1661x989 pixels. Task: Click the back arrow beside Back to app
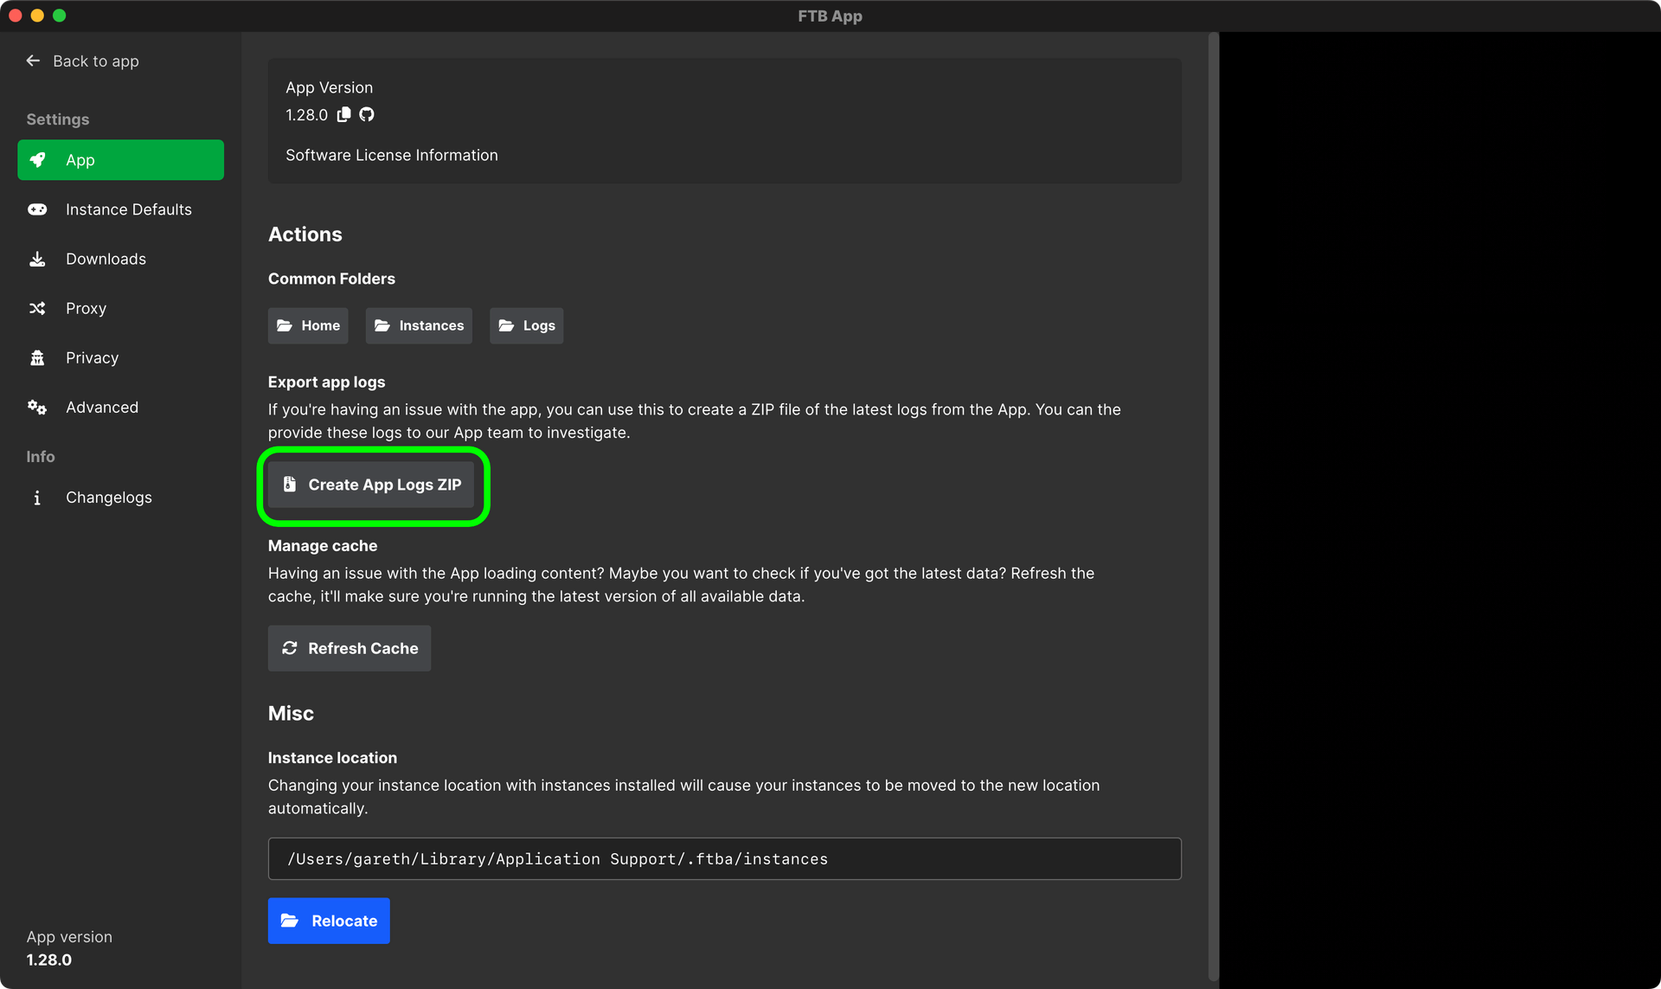33,61
